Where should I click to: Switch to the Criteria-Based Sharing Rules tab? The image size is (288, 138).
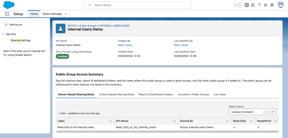[x=116, y=95]
